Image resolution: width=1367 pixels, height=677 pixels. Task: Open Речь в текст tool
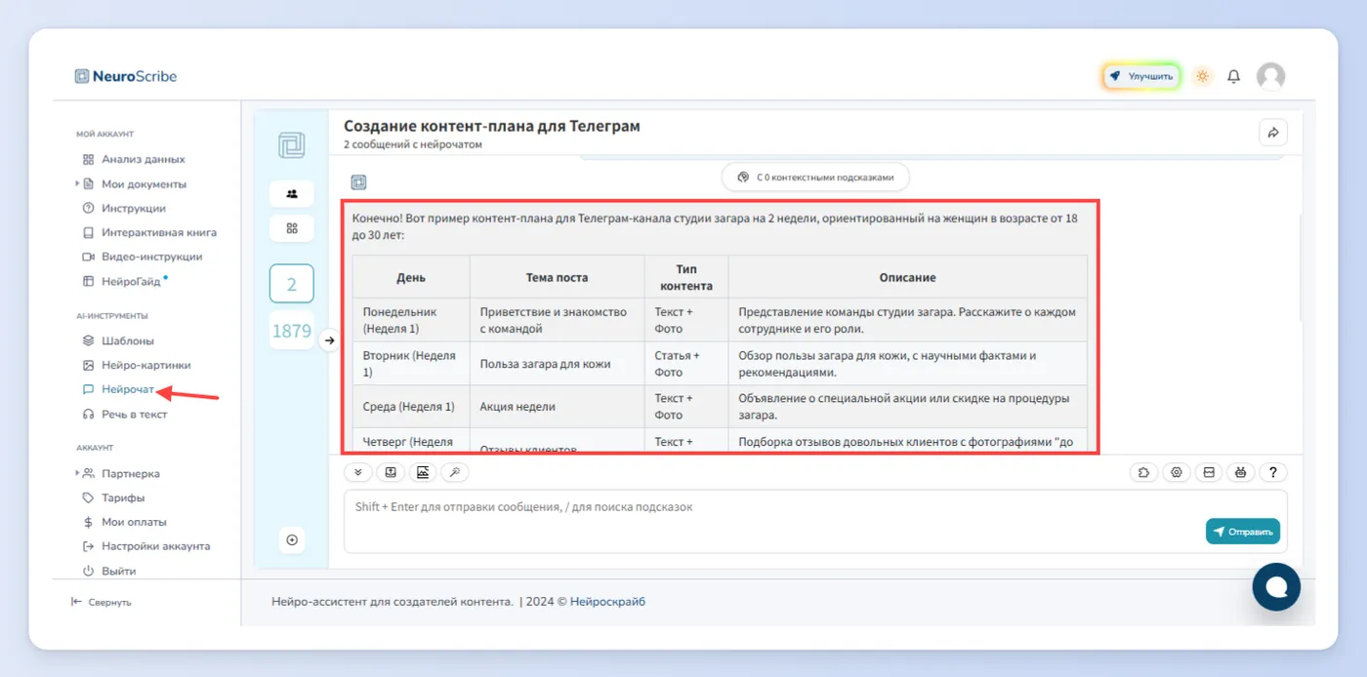135,415
